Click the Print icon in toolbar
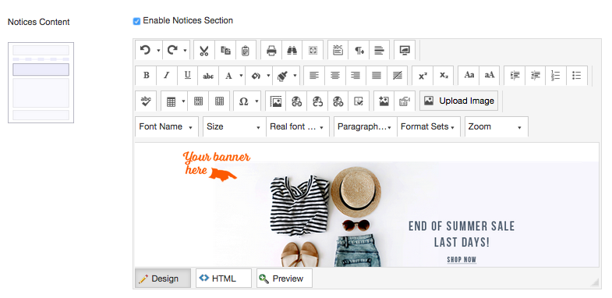Image resolution: width=612 pixels, height=298 pixels. (x=271, y=51)
